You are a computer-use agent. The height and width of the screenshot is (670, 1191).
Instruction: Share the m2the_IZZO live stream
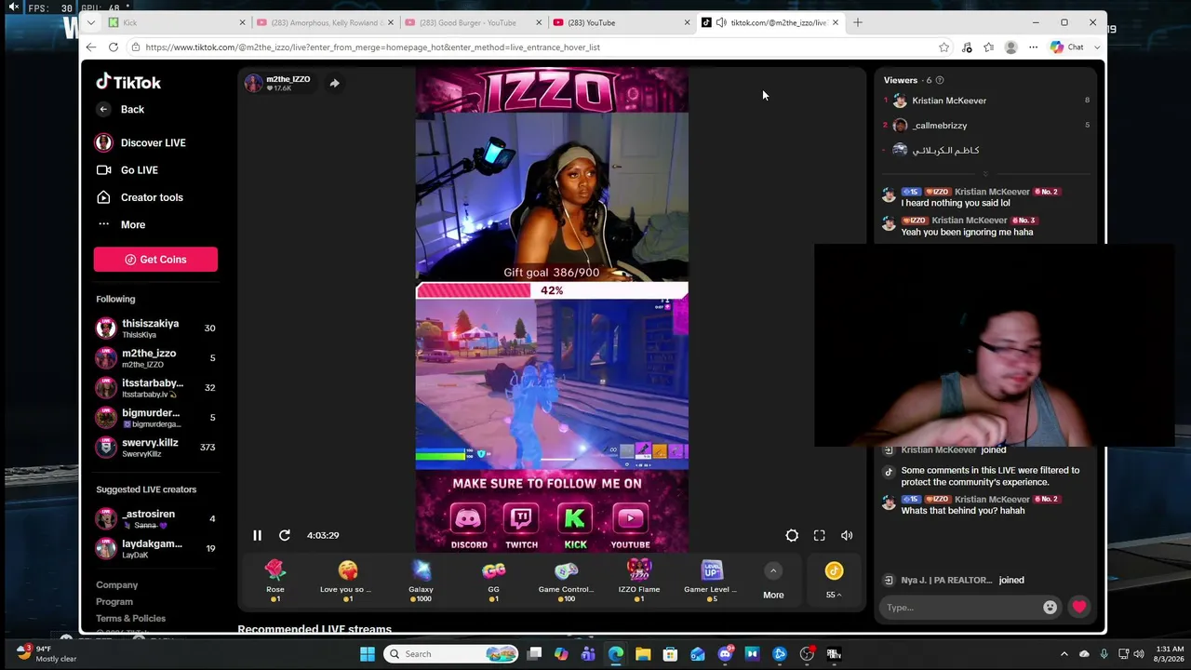click(334, 83)
